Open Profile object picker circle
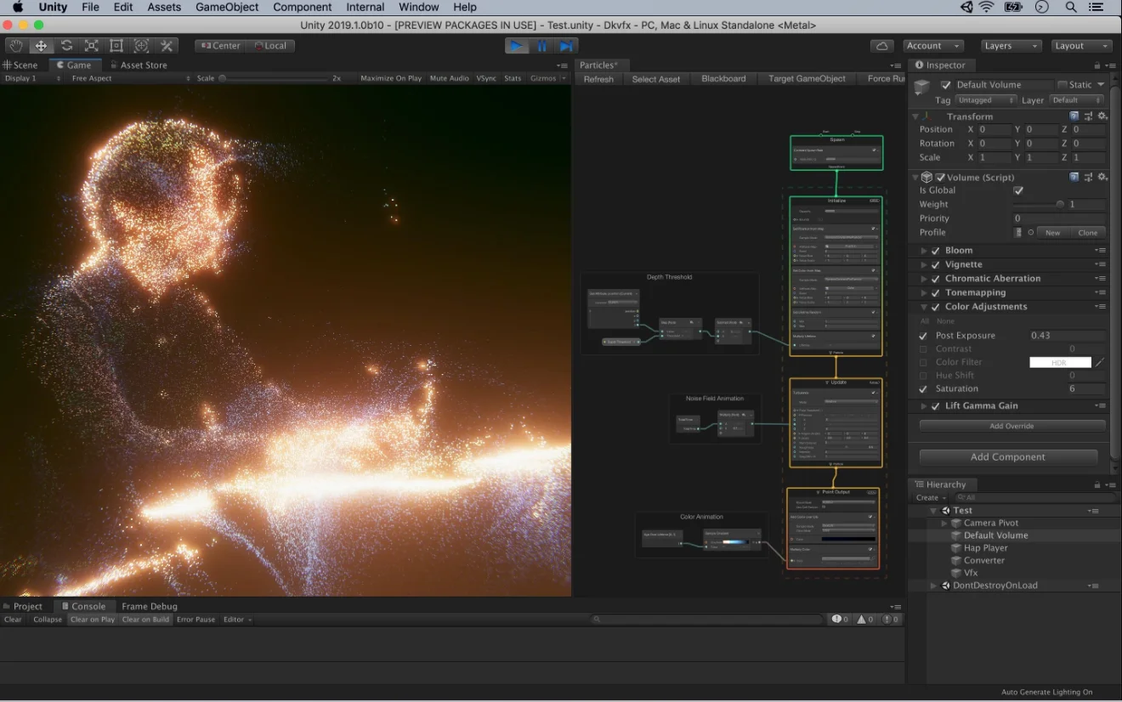 click(1031, 232)
